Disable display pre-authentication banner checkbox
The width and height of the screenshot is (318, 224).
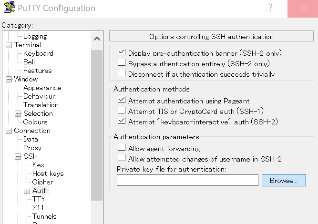click(x=122, y=52)
